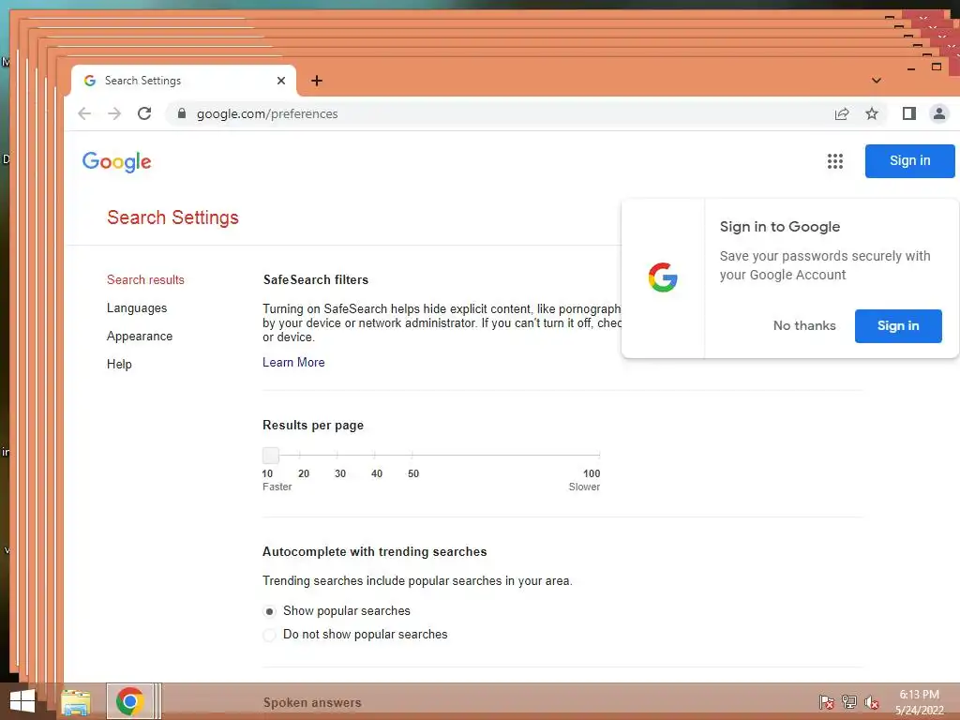Image resolution: width=960 pixels, height=720 pixels.
Task: Click Sign in inside the Google popup
Action: click(898, 325)
